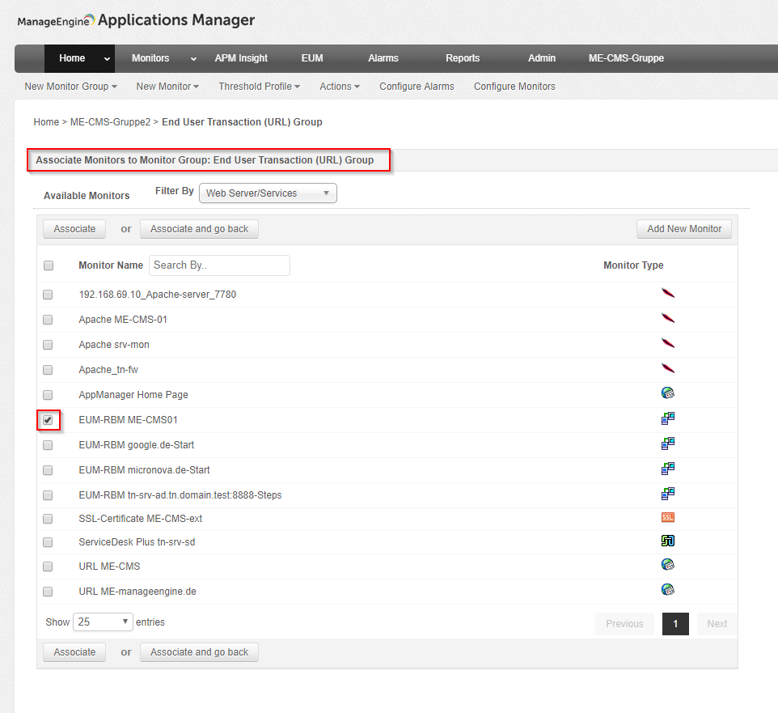Open the Reports tab
Image resolution: width=778 pixels, height=713 pixels.
tap(463, 58)
